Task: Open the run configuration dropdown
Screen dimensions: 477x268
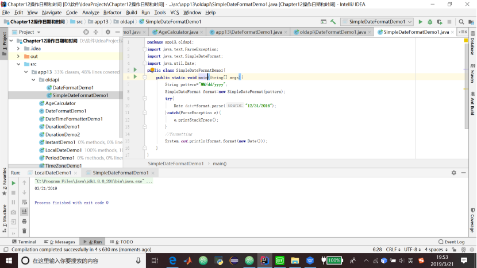Action: pos(376,22)
